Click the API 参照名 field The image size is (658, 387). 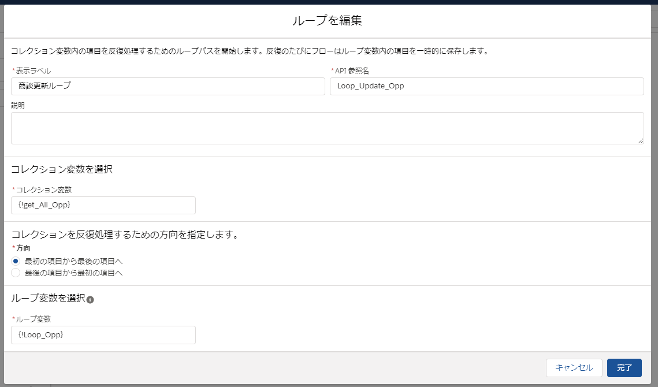[488, 86]
